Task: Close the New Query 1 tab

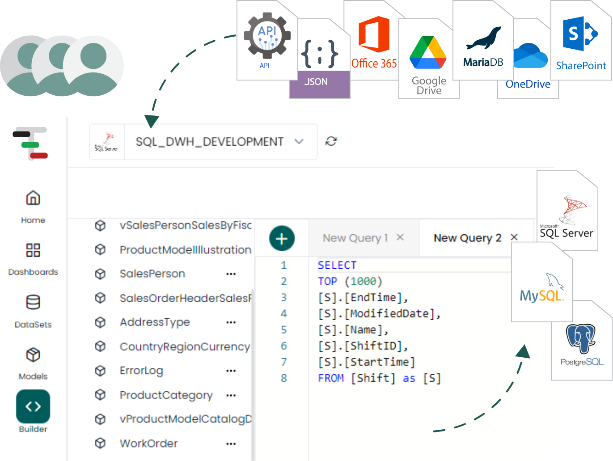Action: [400, 237]
